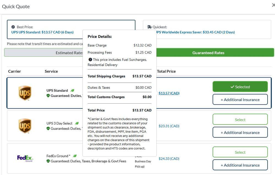
Task: Click the Total Customs Charges $0.00 amount
Action: pyautogui.click(x=147, y=97)
